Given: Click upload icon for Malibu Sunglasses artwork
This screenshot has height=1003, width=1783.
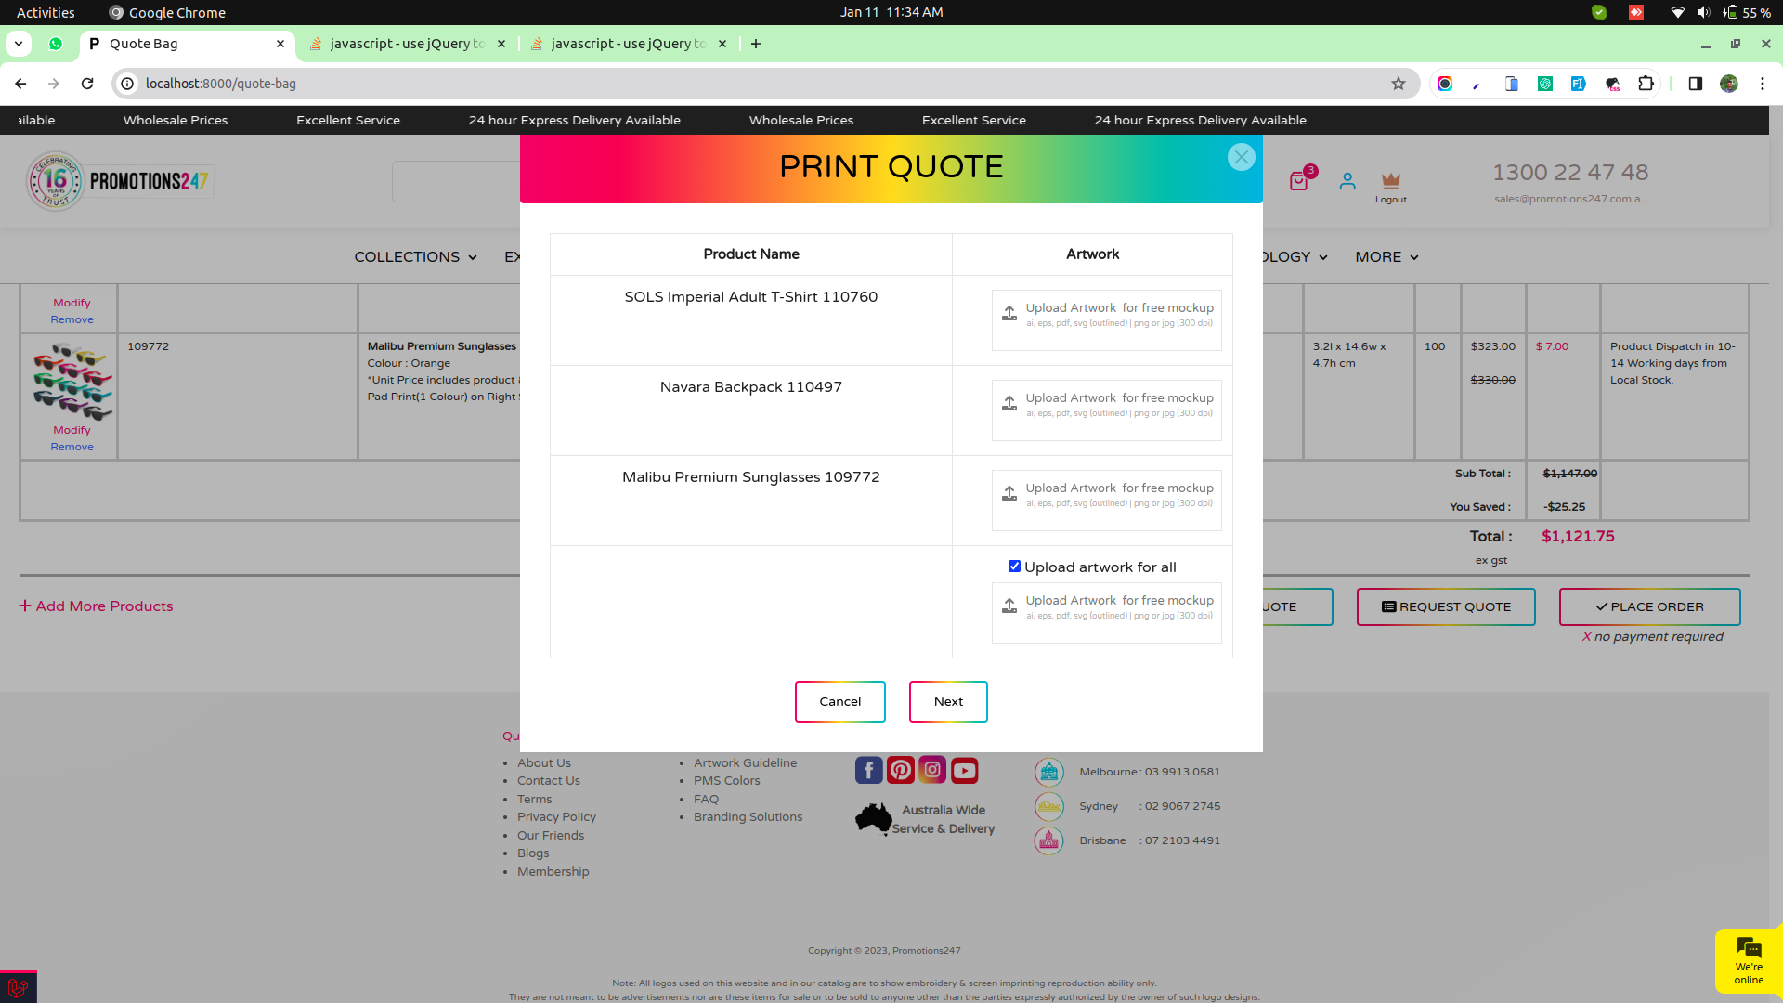Looking at the screenshot, I should coord(1009,494).
